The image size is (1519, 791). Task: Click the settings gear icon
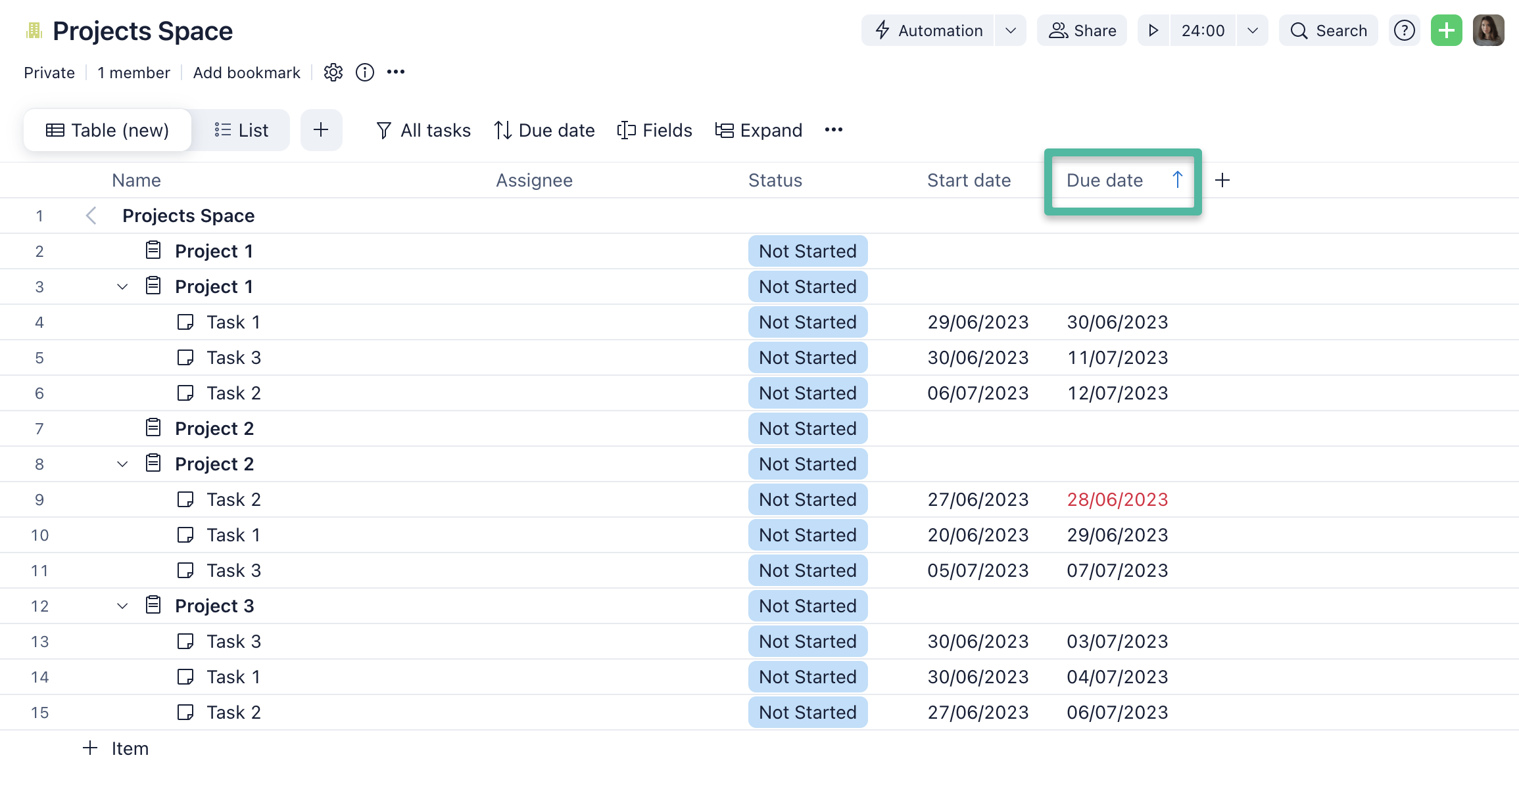[333, 72]
